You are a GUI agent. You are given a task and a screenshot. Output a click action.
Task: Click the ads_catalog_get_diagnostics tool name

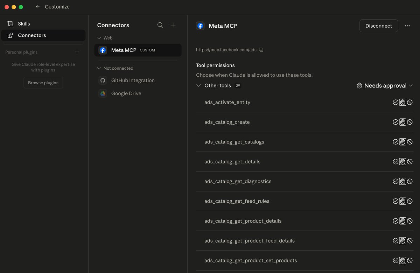pyautogui.click(x=238, y=181)
